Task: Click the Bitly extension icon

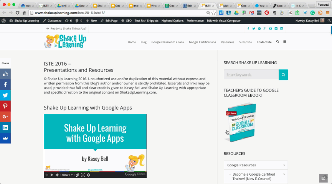Action: (x=320, y=13)
